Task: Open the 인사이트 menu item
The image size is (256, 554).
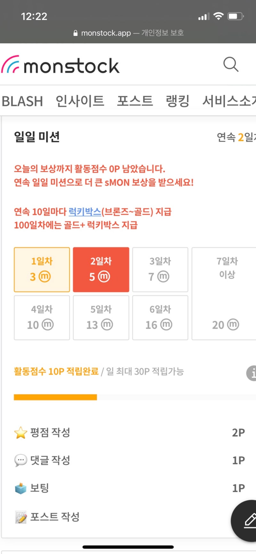Action: 79,101
